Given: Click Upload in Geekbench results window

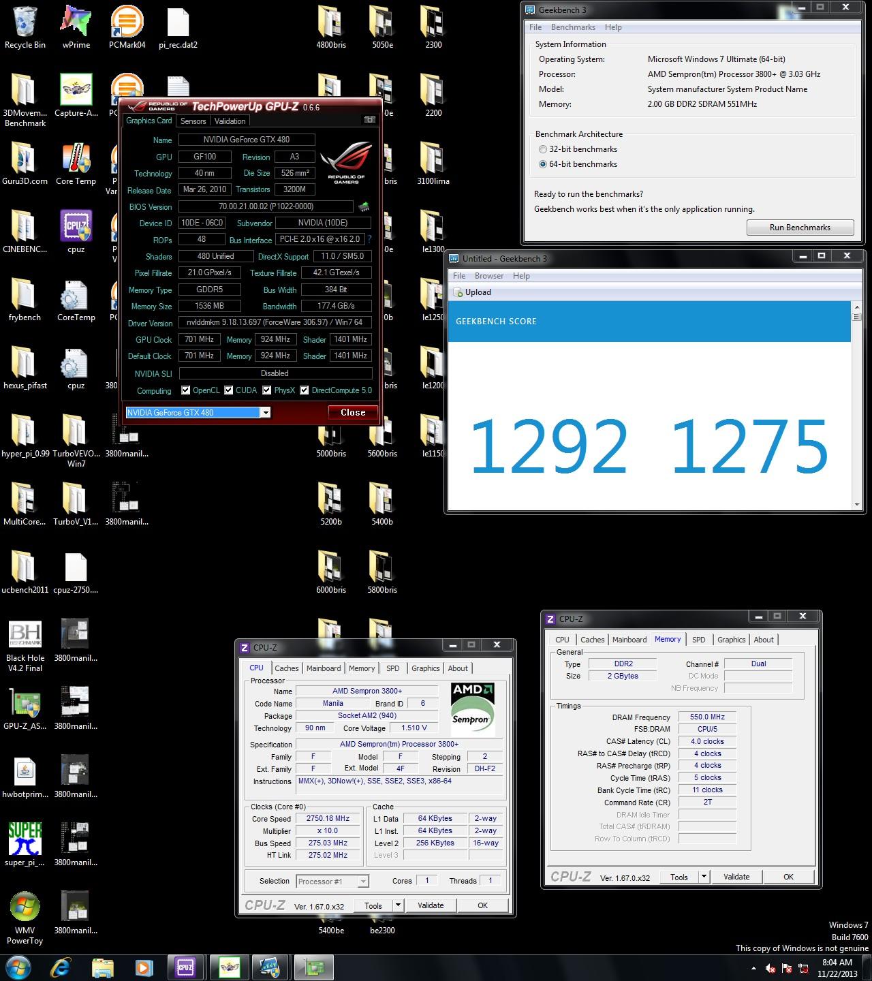Looking at the screenshot, I should point(472,292).
